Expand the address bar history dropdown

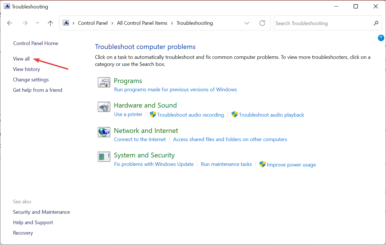(x=247, y=23)
